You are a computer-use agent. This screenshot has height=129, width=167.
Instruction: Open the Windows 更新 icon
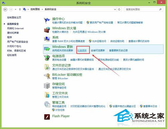point(47,49)
